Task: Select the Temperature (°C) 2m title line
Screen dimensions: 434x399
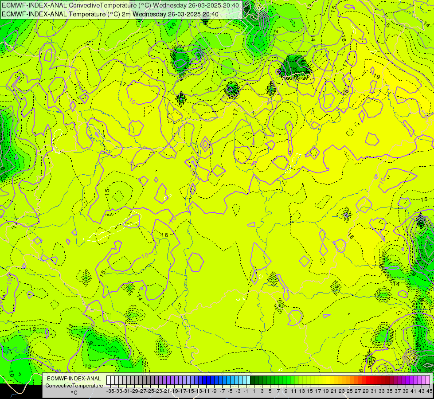Action: (110, 14)
